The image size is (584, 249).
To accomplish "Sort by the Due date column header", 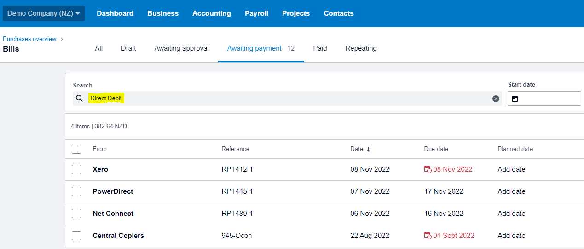I will coord(436,149).
